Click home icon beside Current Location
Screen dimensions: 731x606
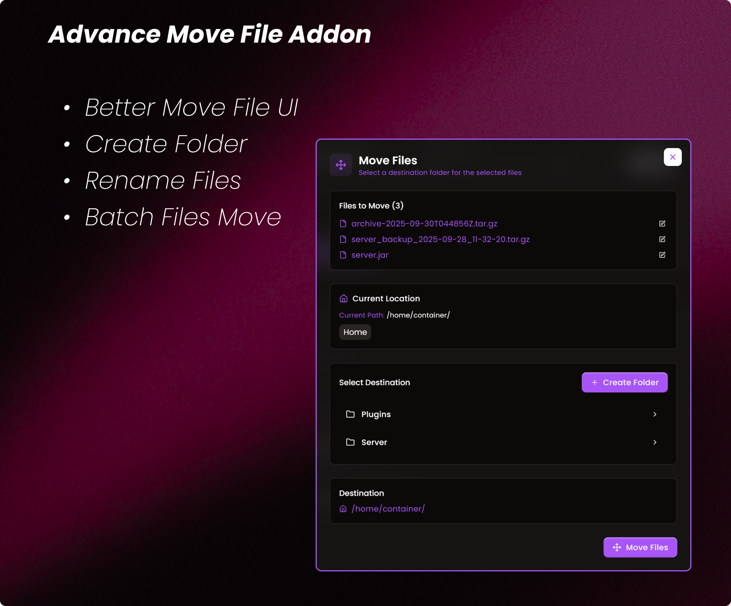coord(343,298)
